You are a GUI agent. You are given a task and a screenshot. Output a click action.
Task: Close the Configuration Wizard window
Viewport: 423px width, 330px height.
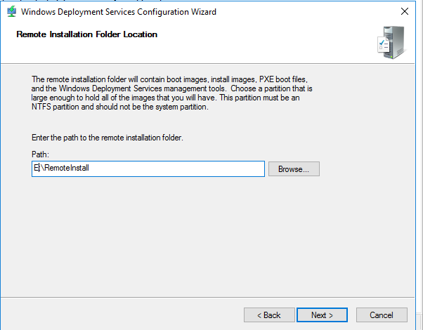pyautogui.click(x=405, y=11)
